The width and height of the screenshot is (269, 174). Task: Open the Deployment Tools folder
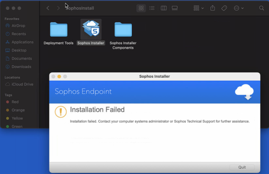click(59, 30)
